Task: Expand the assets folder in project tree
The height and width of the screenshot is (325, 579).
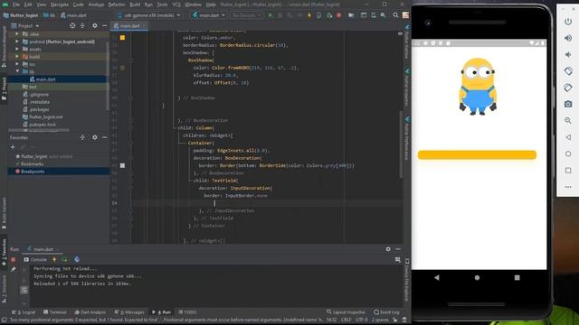Action: click(x=17, y=49)
